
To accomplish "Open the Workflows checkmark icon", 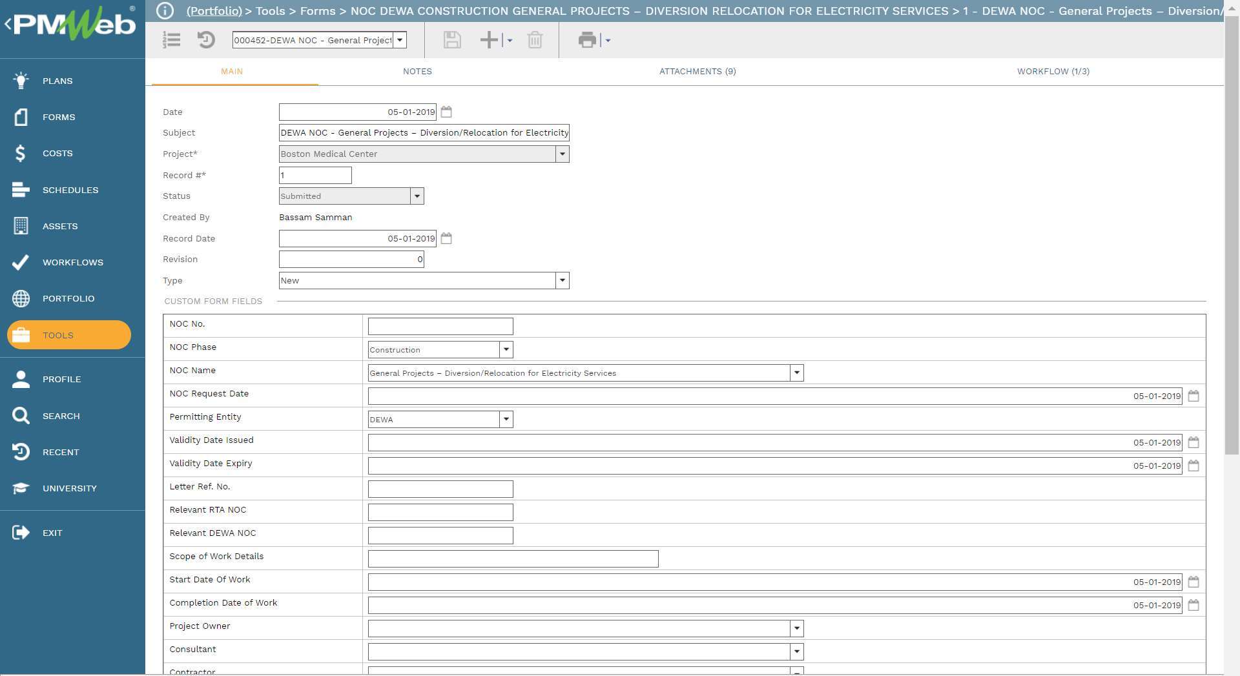I will click(x=21, y=262).
